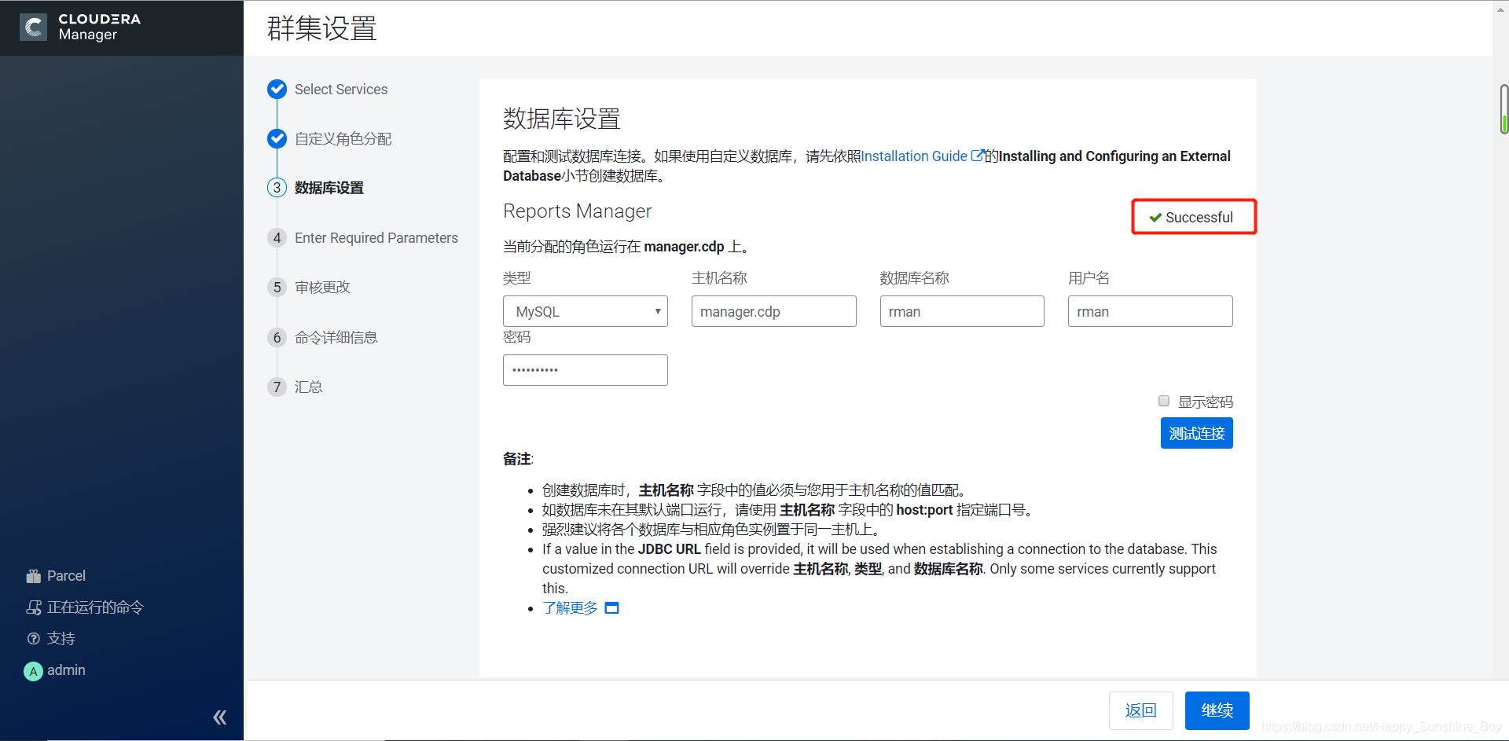Click the admin avatar icon
1509x741 pixels.
pos(33,670)
